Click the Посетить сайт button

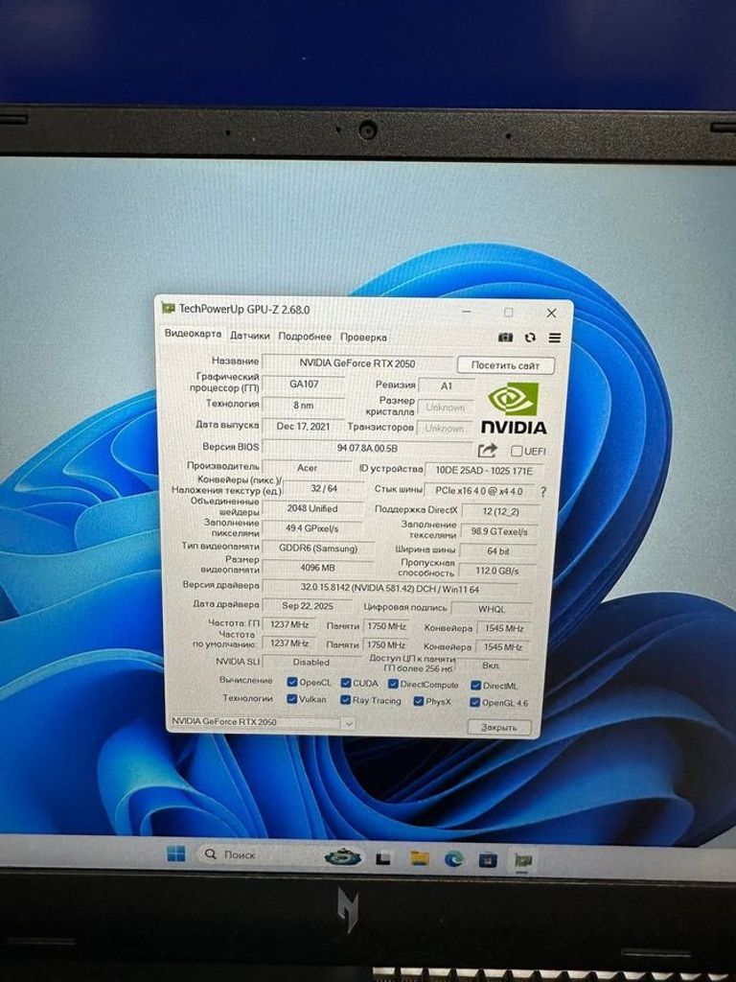[505, 365]
